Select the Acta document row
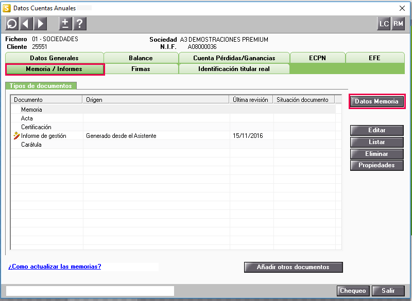 click(x=173, y=118)
